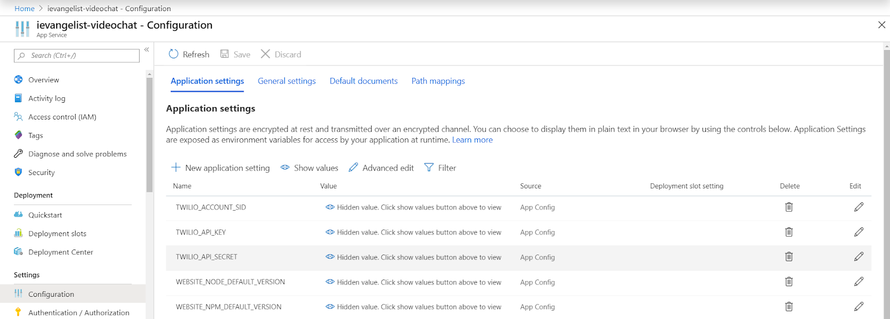
Task: Reveal the hidden value of WEBSITE_NPM_DEFAULT_VERSION
Action: pyautogui.click(x=330, y=306)
